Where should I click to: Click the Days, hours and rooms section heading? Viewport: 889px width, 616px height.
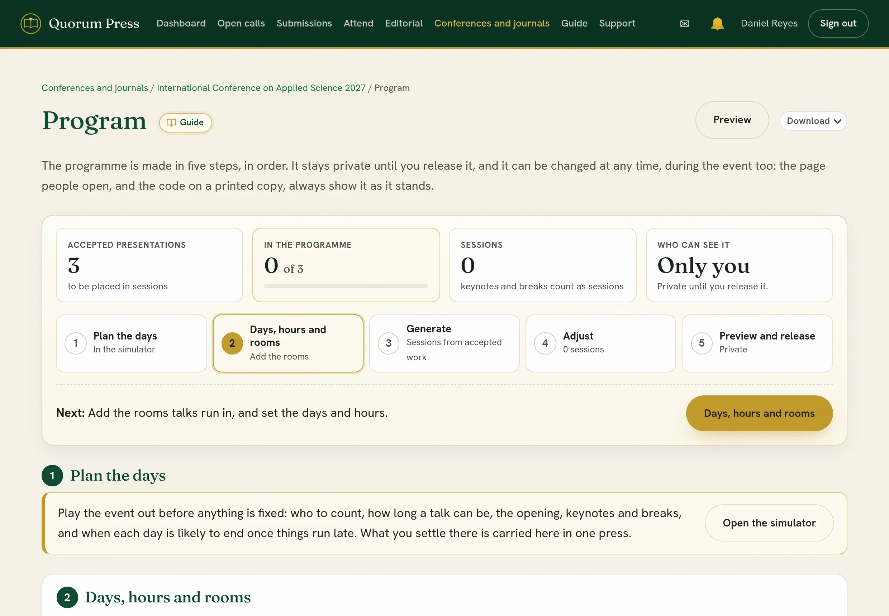(x=168, y=597)
